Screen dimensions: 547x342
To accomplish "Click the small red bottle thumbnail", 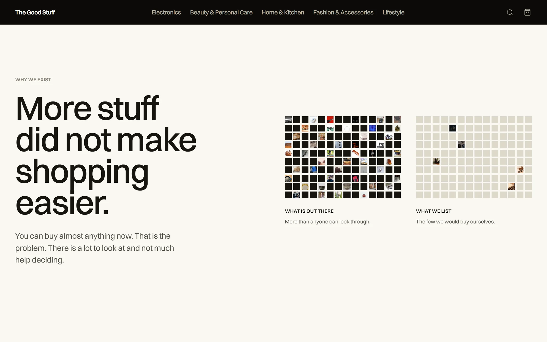I will click(364, 195).
